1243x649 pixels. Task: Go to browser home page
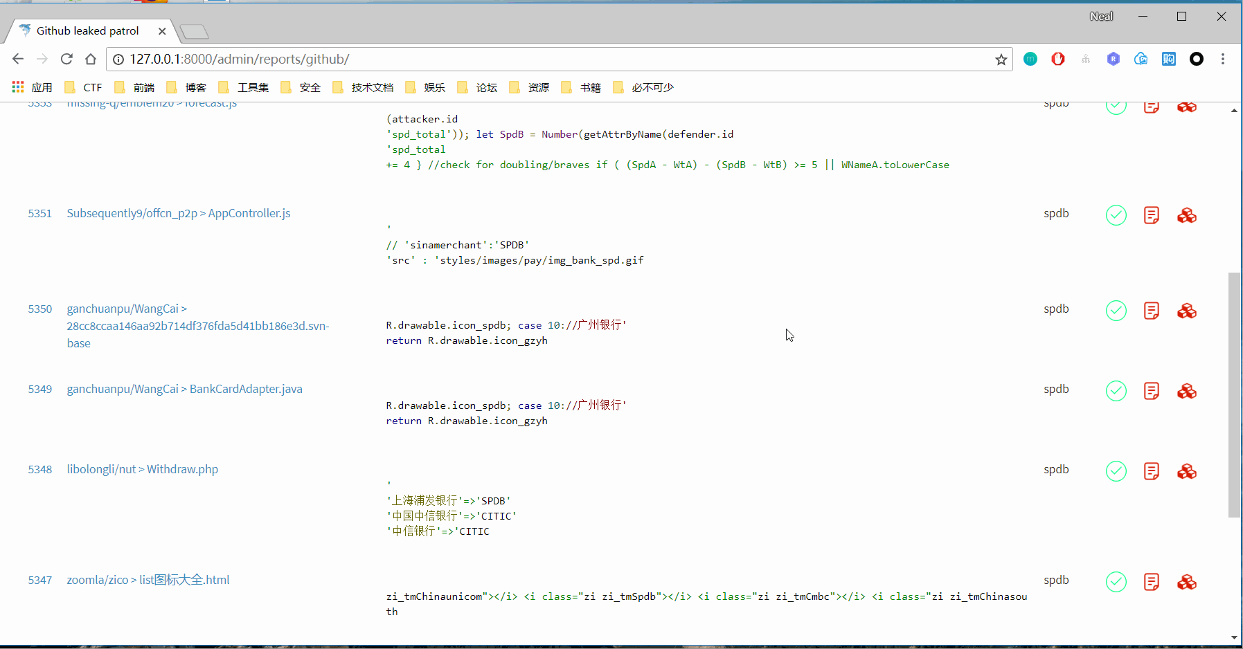pyautogui.click(x=91, y=59)
